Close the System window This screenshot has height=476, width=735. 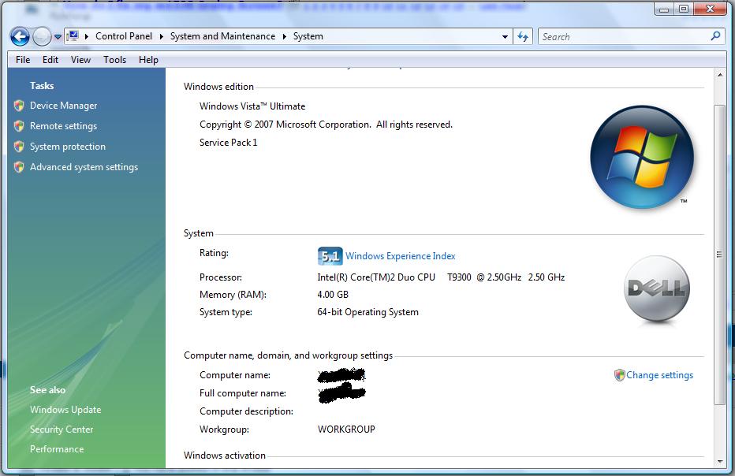710,9
